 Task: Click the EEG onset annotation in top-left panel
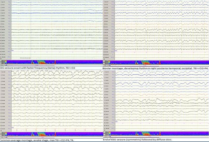[x=26, y=58]
